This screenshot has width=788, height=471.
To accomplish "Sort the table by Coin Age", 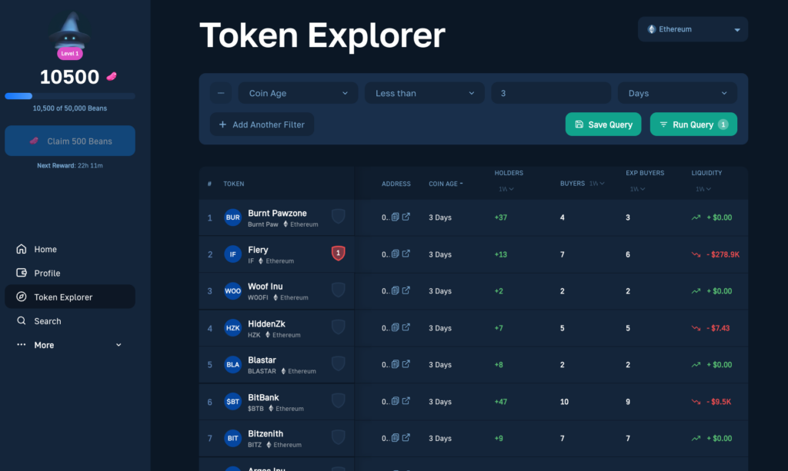I will (x=446, y=184).
